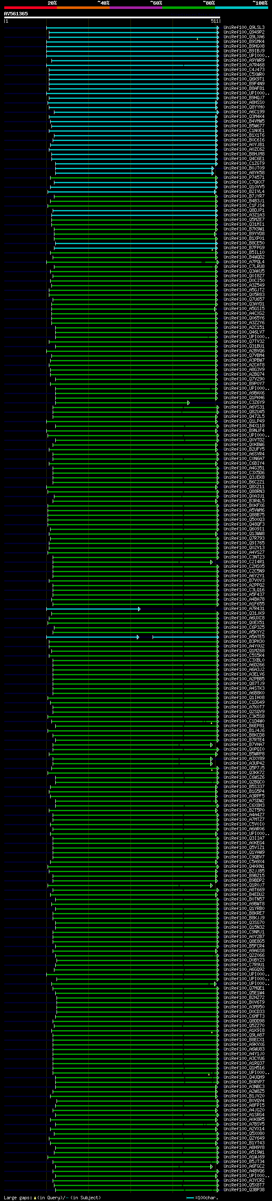
Task: Click the UniRef100_Q4UQH9 label
Action: (x=244, y=1077)
